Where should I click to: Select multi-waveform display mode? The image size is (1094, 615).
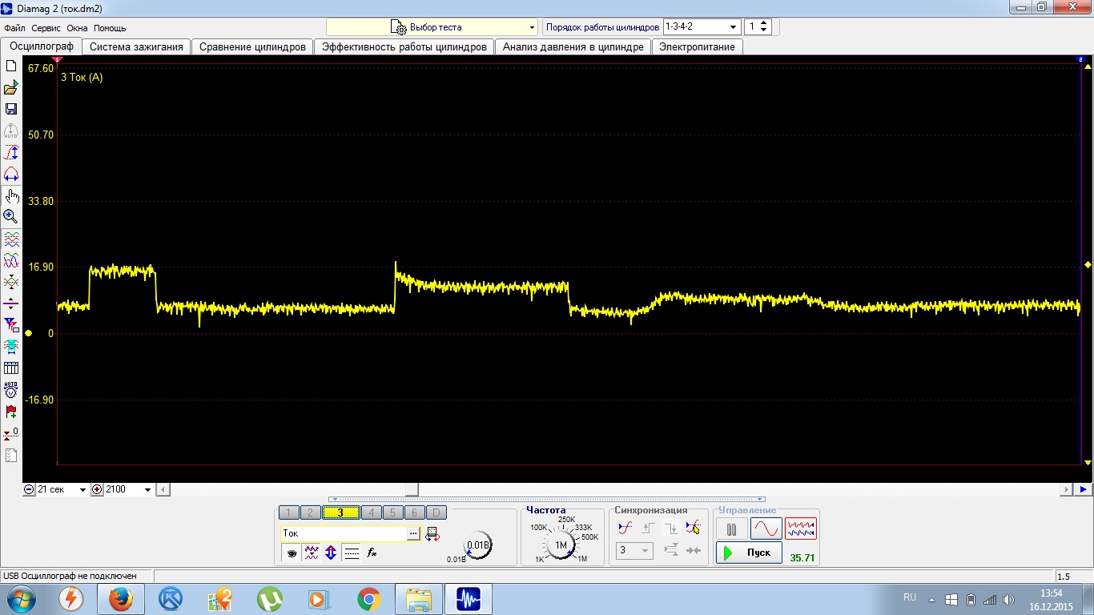pyautogui.click(x=801, y=529)
